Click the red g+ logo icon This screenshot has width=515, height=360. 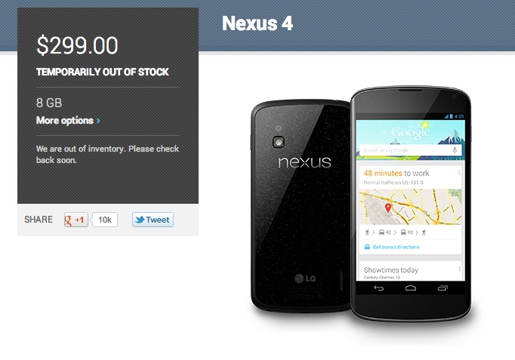pos(68,220)
